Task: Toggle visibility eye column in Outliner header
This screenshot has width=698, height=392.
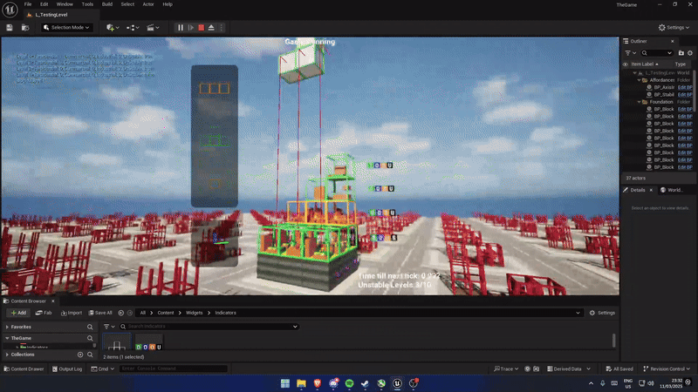Action: click(x=625, y=64)
